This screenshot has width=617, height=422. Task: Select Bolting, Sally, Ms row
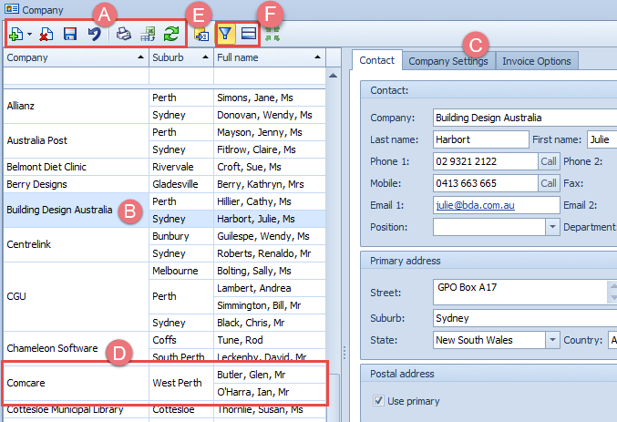tap(270, 271)
